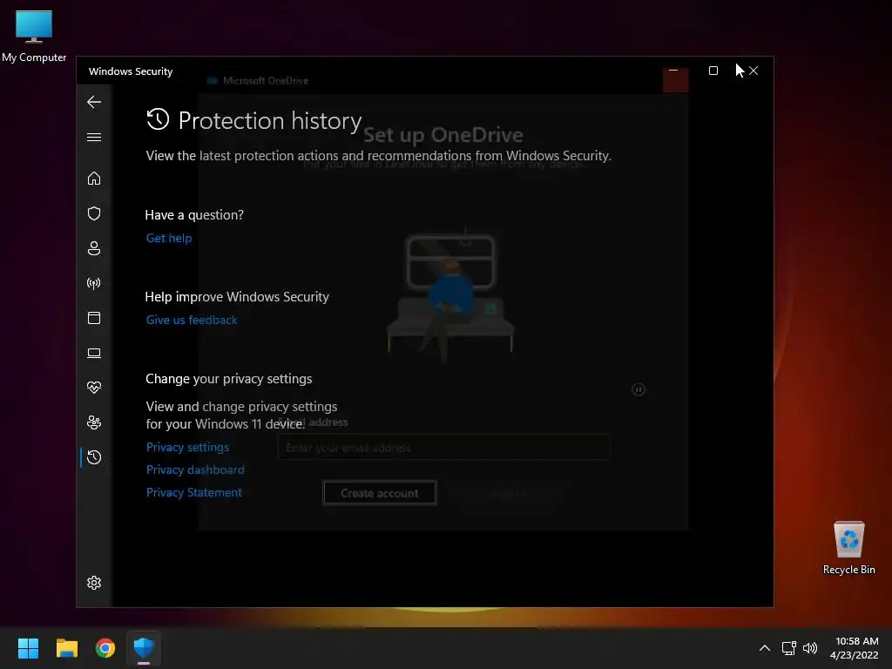
Task: Open the volume speaker tray icon
Action: [810, 648]
